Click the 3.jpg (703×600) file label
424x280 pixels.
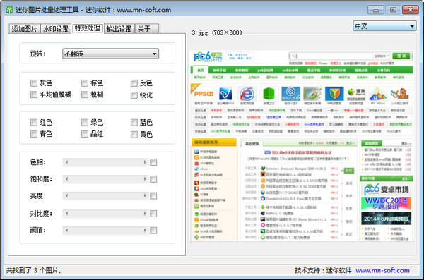point(217,32)
